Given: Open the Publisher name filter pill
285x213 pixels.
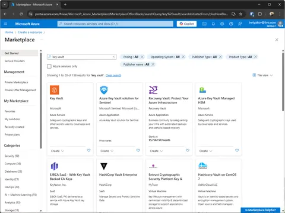Looking at the screenshot, I should coord(136,64).
